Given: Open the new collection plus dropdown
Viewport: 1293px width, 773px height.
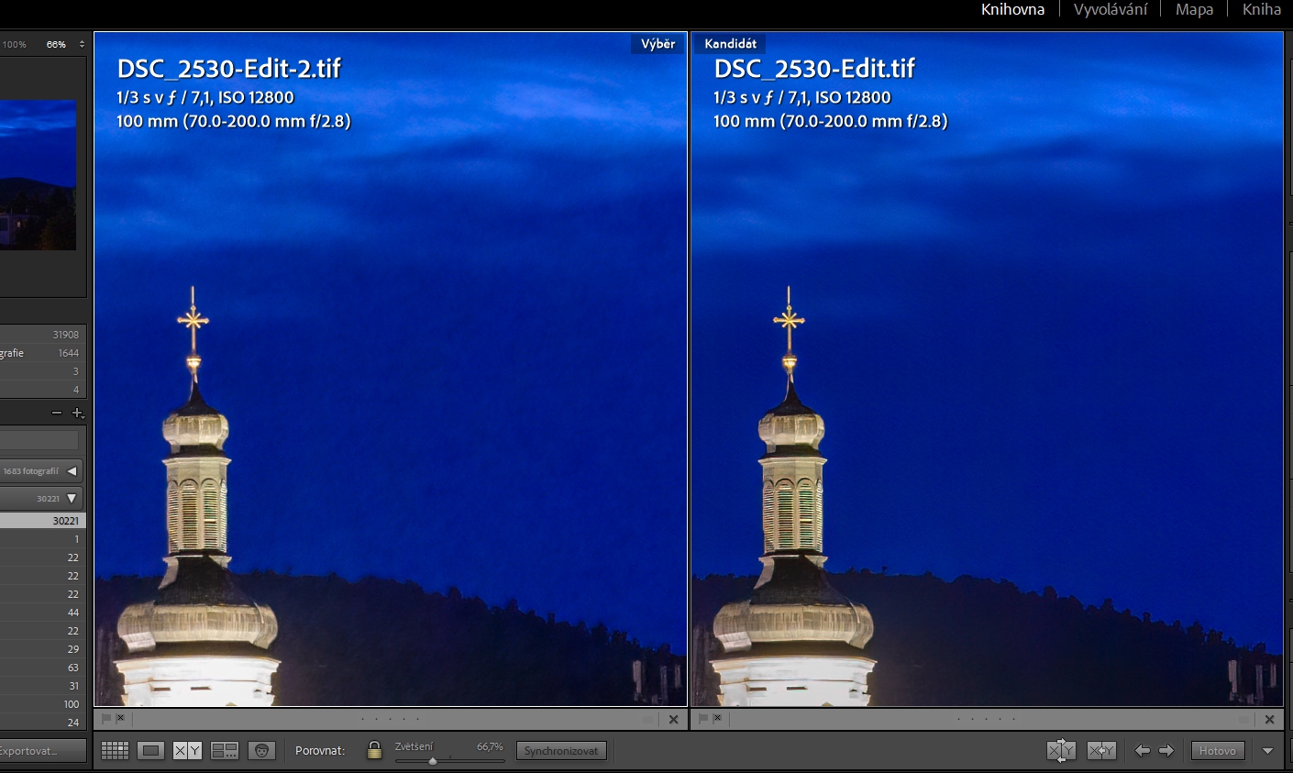Looking at the screenshot, I should [78, 413].
